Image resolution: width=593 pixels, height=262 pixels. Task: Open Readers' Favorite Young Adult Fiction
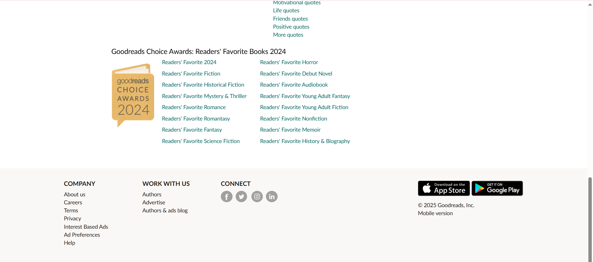click(x=304, y=107)
